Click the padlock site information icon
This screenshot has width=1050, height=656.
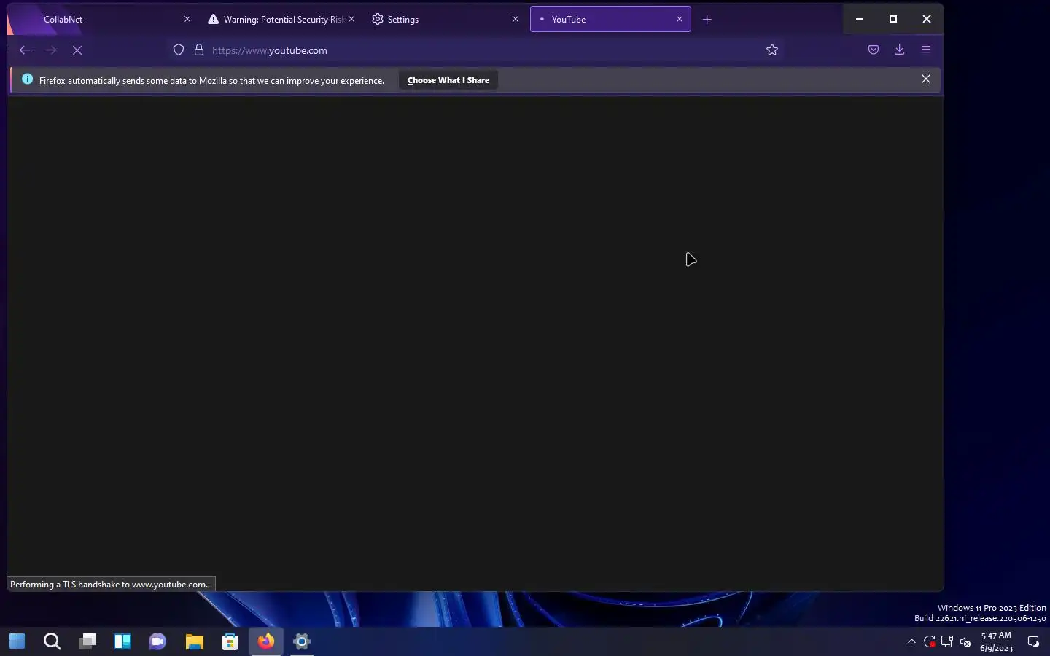pyautogui.click(x=198, y=50)
